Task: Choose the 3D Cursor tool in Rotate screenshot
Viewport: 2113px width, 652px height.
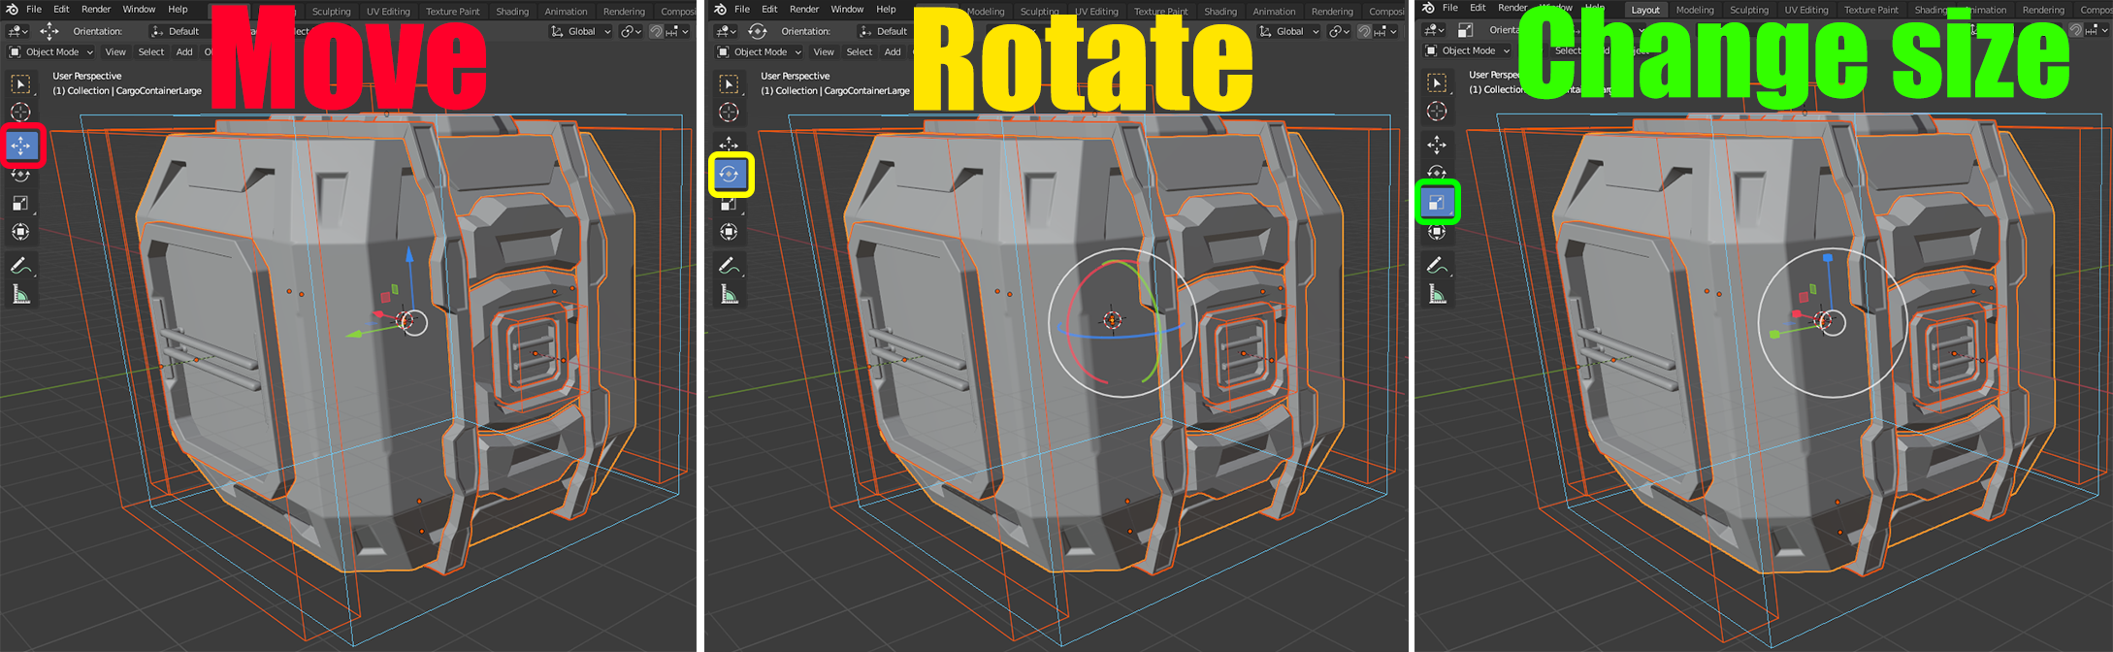Action: point(730,113)
